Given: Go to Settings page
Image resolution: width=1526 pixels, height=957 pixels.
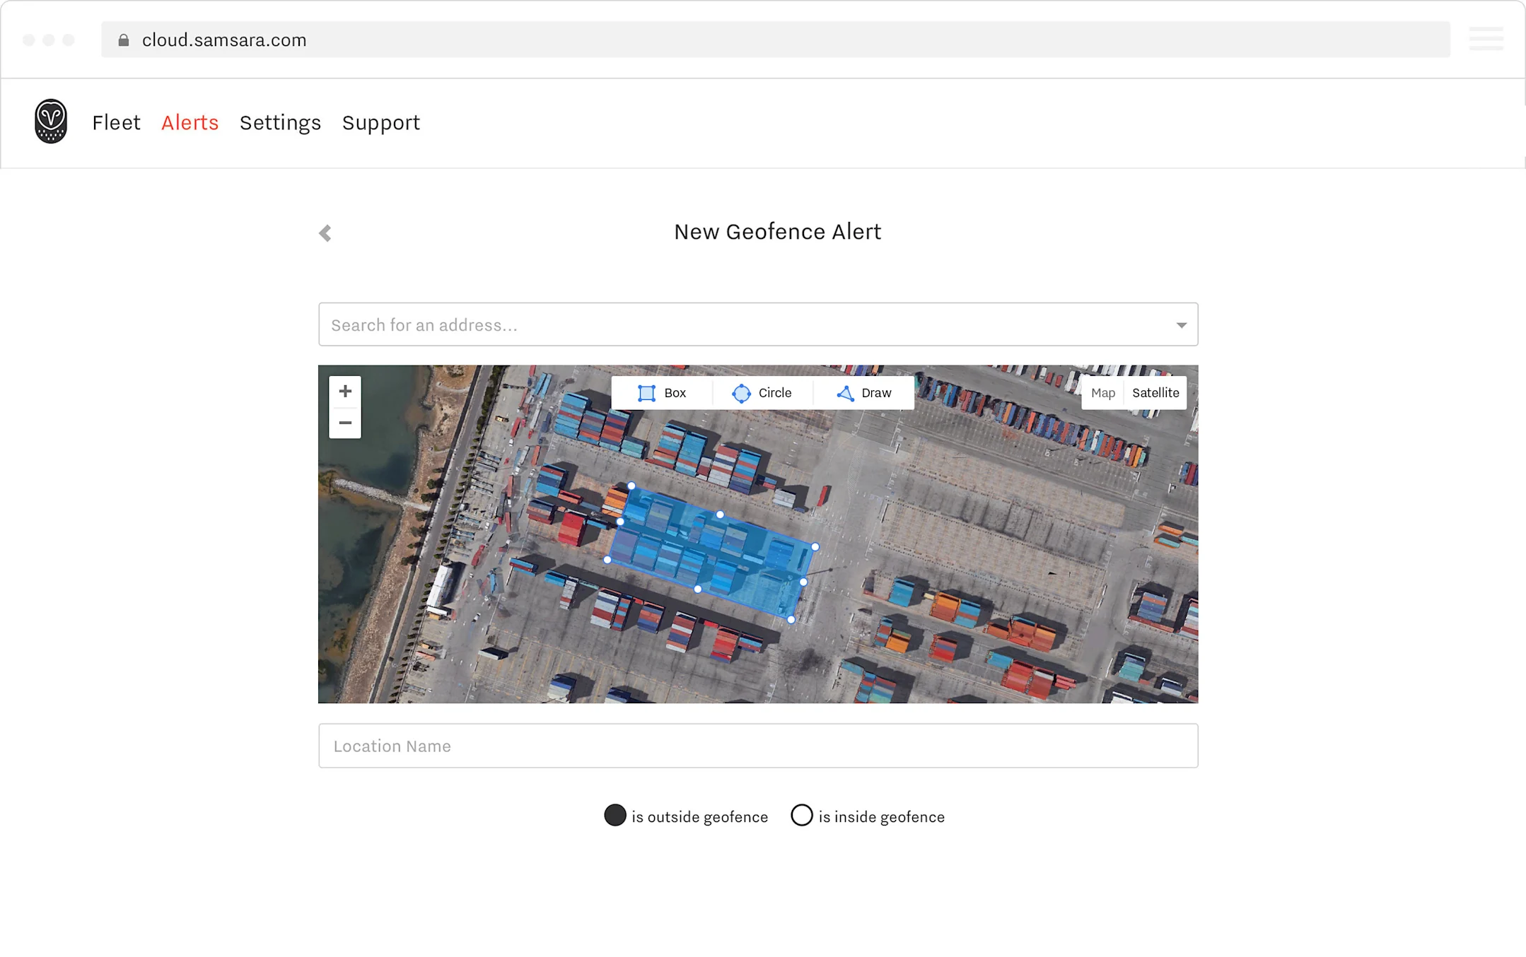Looking at the screenshot, I should [x=280, y=122].
